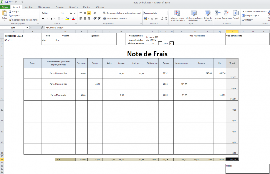Viewport: 270px width, 174px height.
Task: Switch to Révision tab
Action: pyautogui.click(x=86, y=7)
